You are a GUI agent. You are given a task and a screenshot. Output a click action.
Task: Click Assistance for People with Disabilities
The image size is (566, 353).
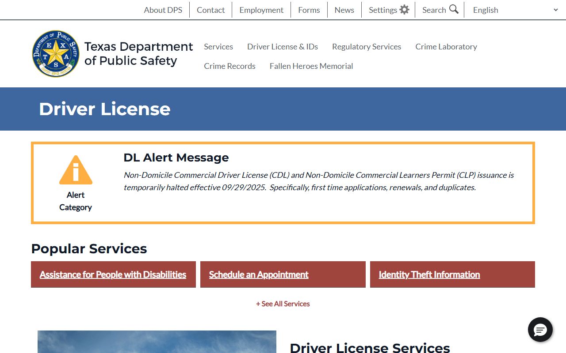pyautogui.click(x=113, y=274)
